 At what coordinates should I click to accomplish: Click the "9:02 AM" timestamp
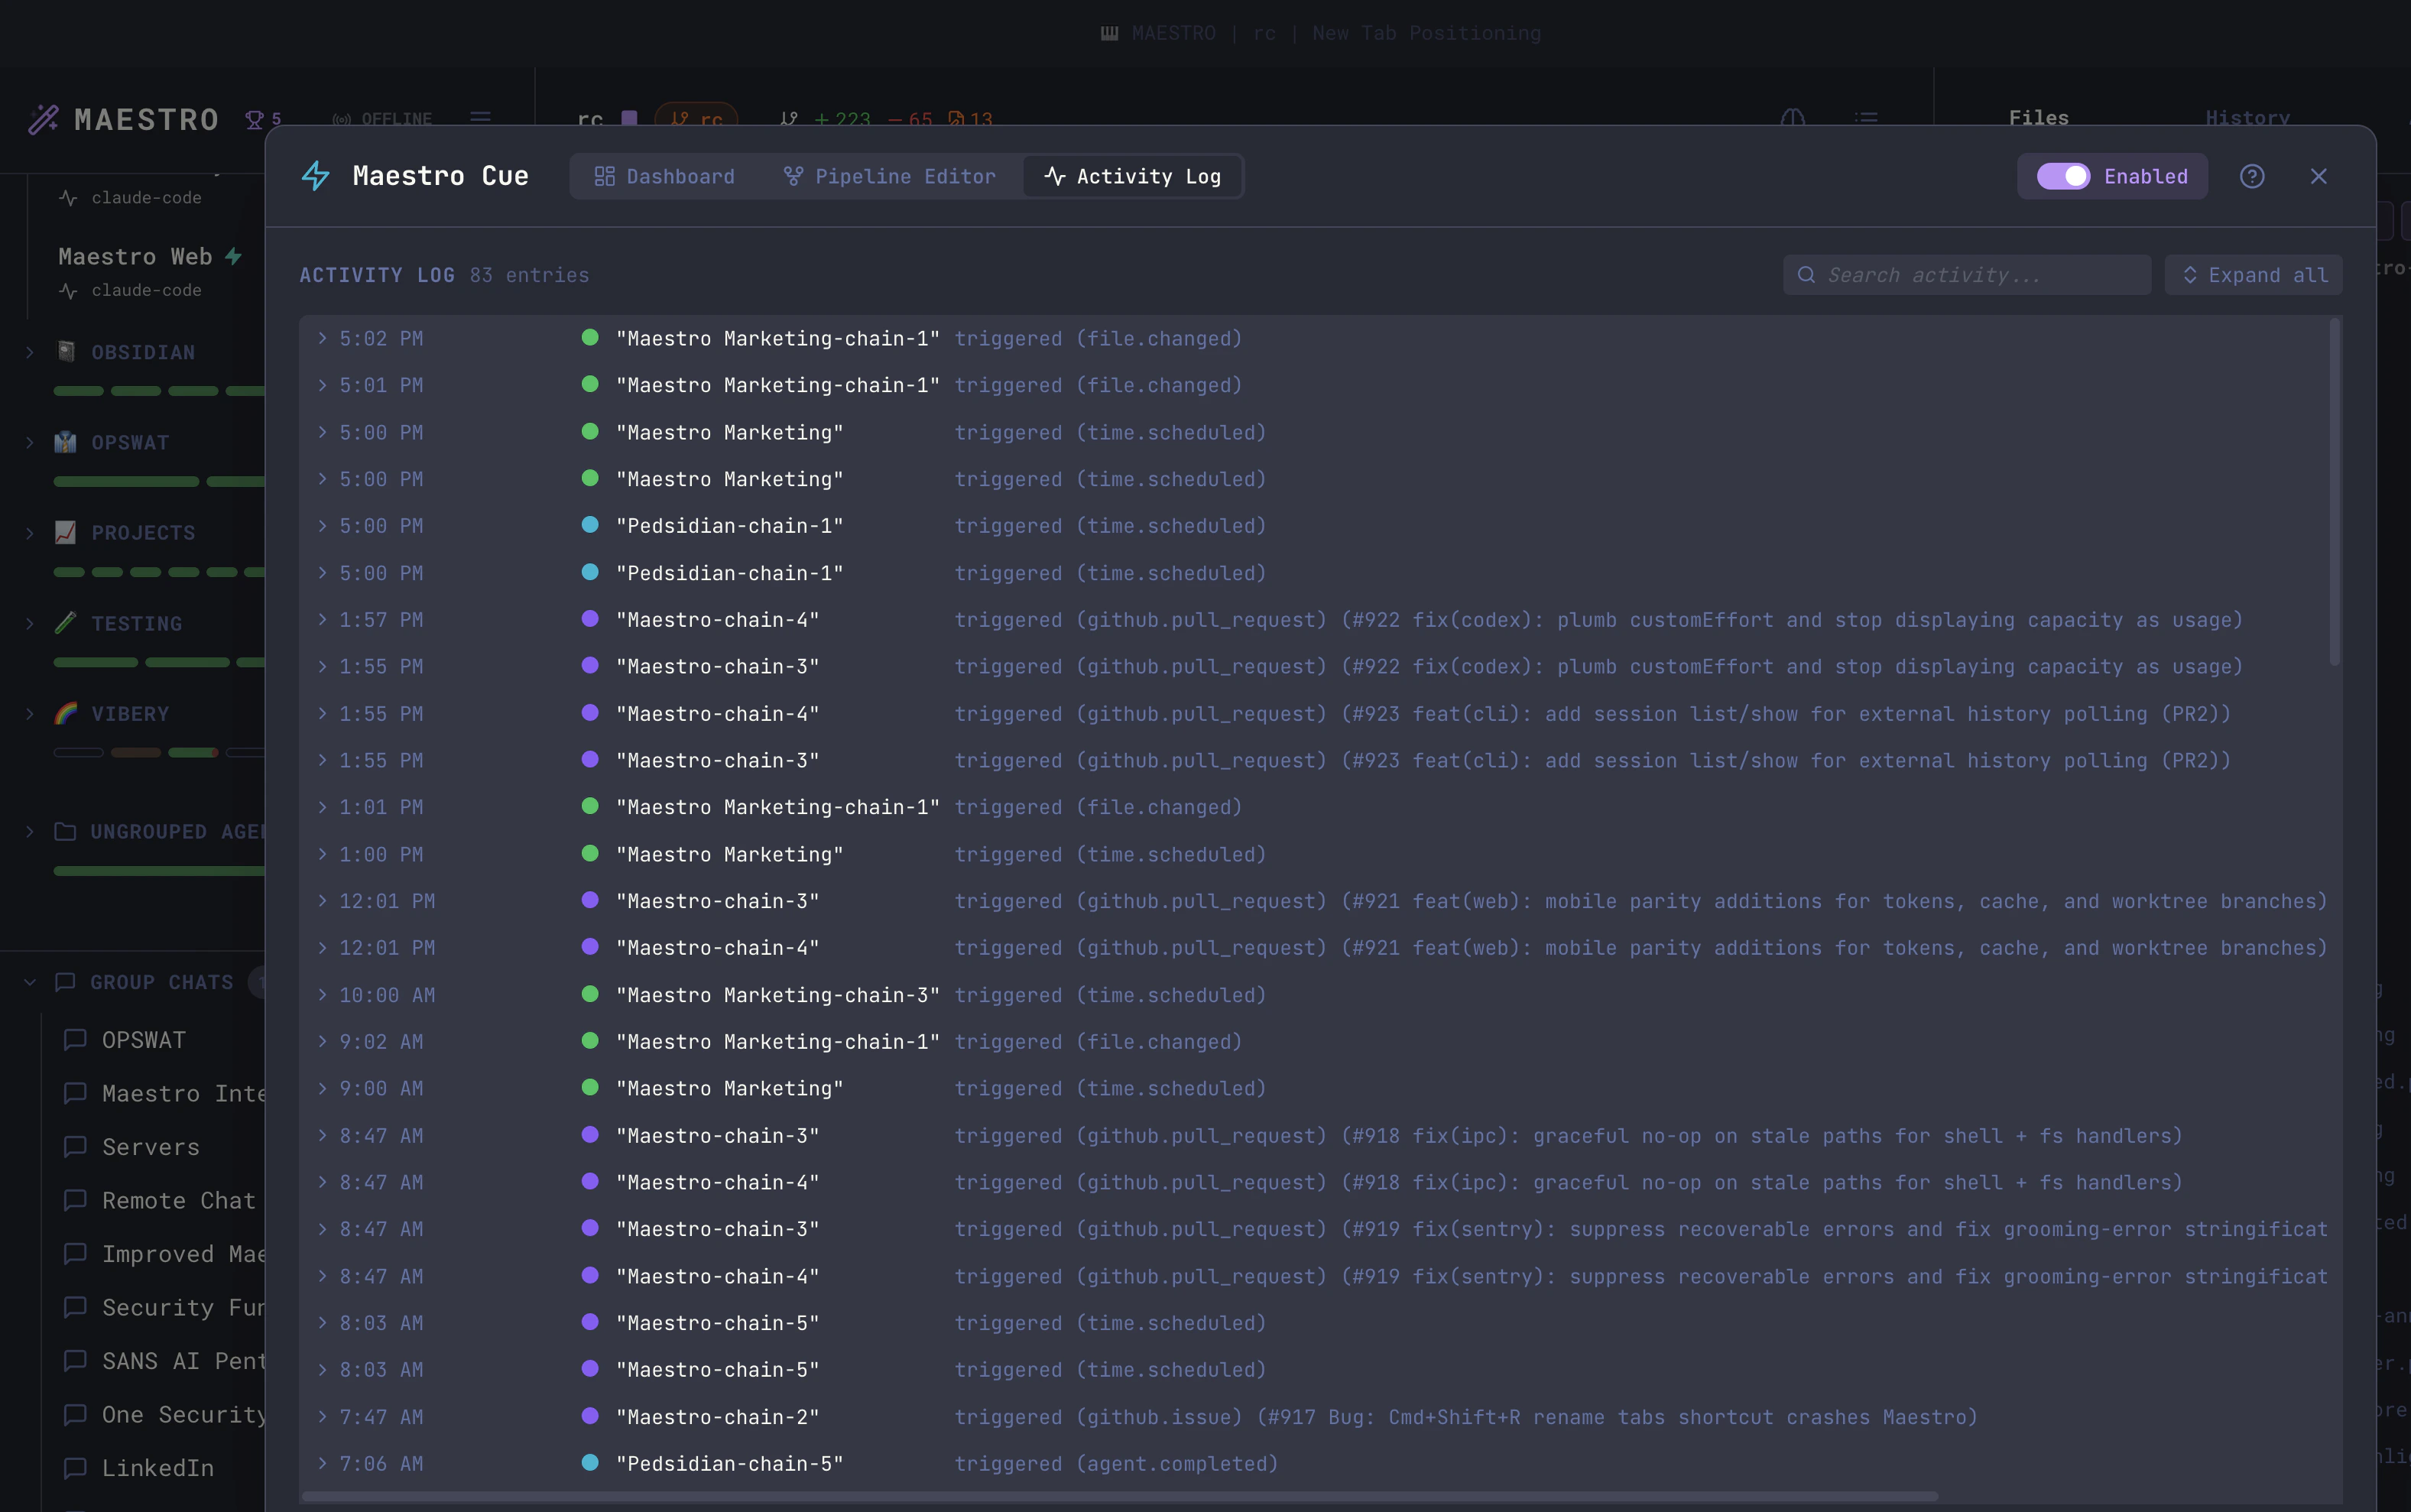(381, 1041)
